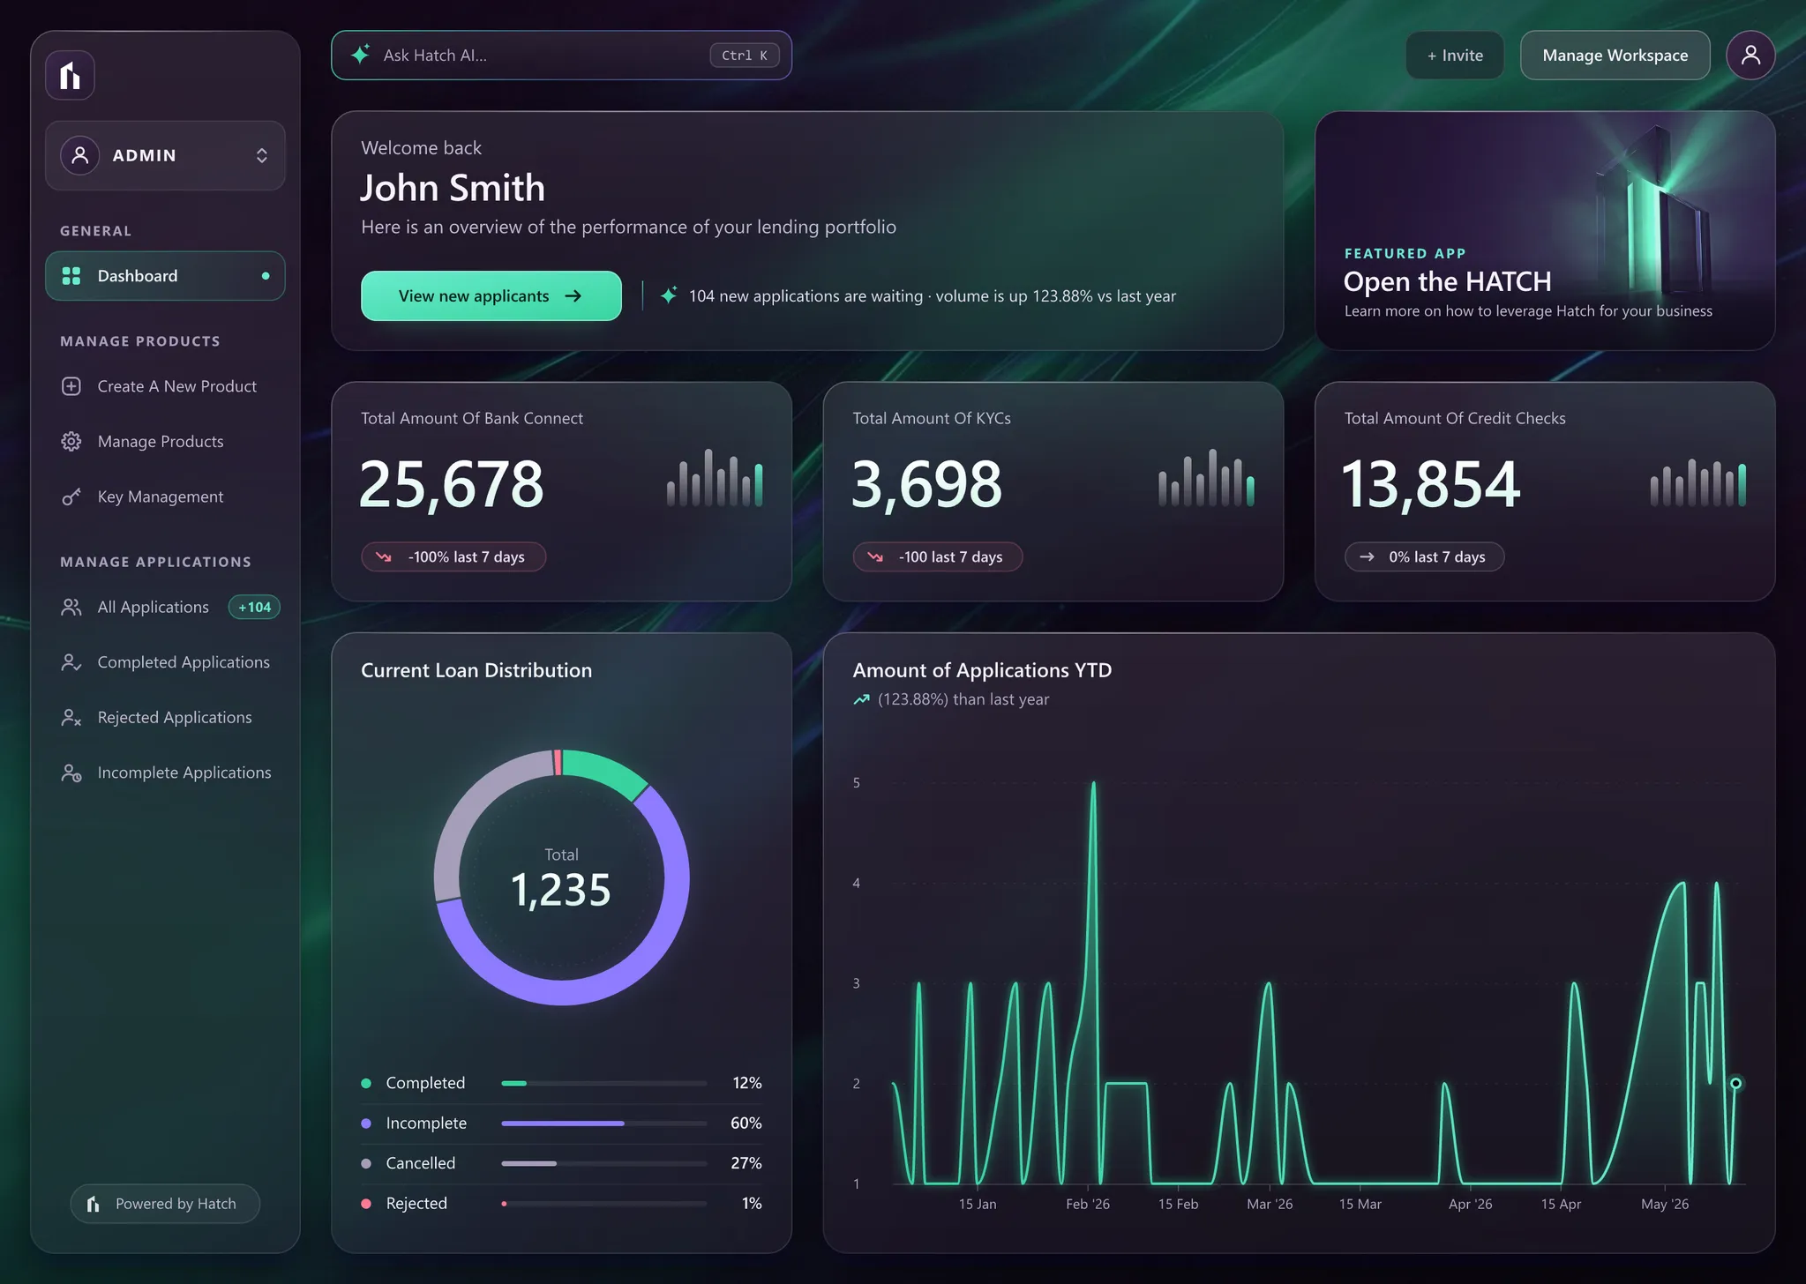Go to Manage Products
1806x1284 pixels.
pos(165,441)
